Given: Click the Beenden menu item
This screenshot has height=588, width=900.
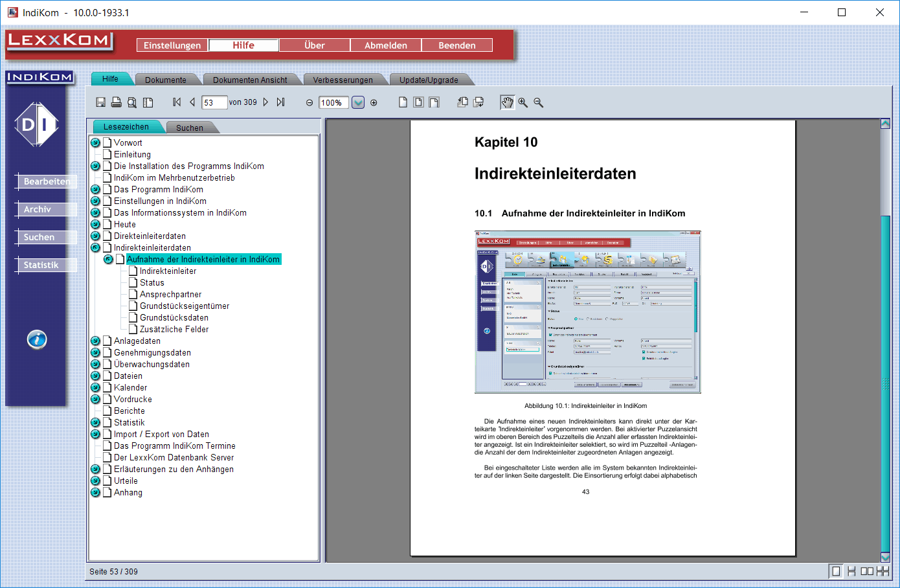Looking at the screenshot, I should (457, 45).
